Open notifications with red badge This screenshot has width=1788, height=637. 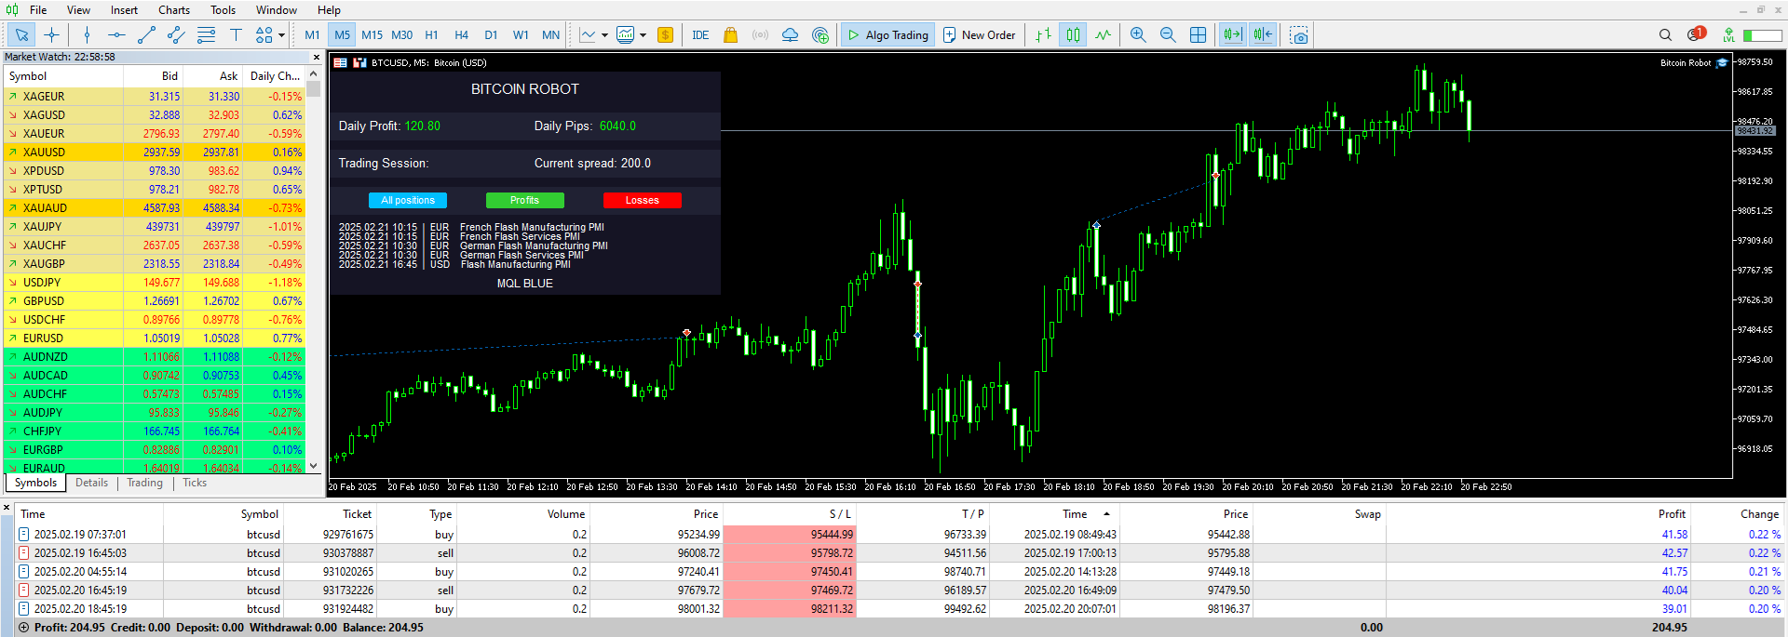(1696, 34)
